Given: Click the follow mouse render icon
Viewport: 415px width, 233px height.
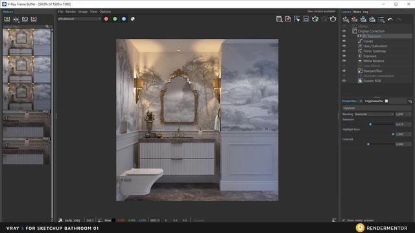Looking at the screenshot, I should (297, 19).
